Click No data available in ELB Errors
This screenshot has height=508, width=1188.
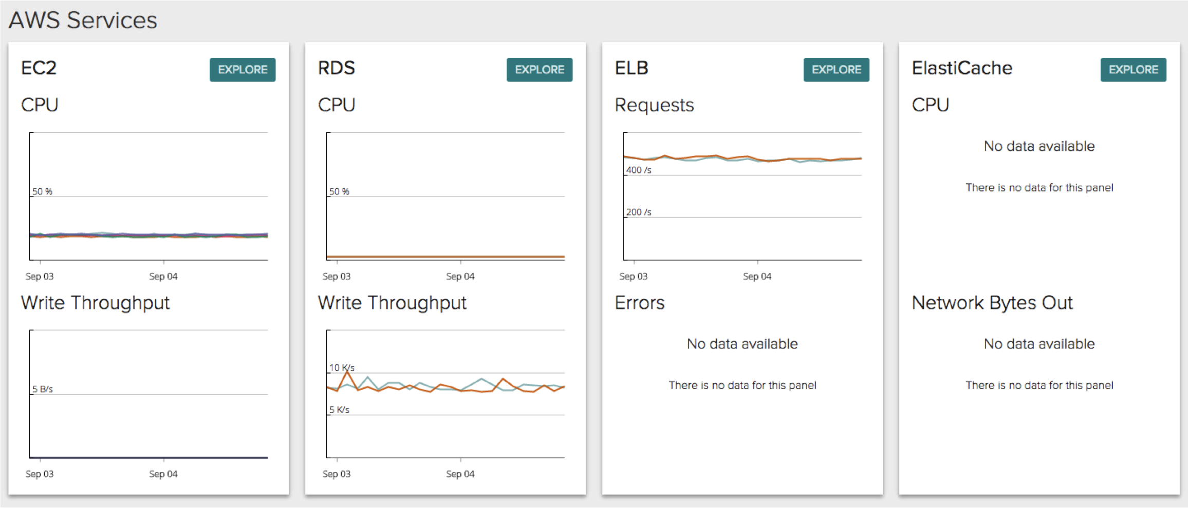tap(742, 344)
